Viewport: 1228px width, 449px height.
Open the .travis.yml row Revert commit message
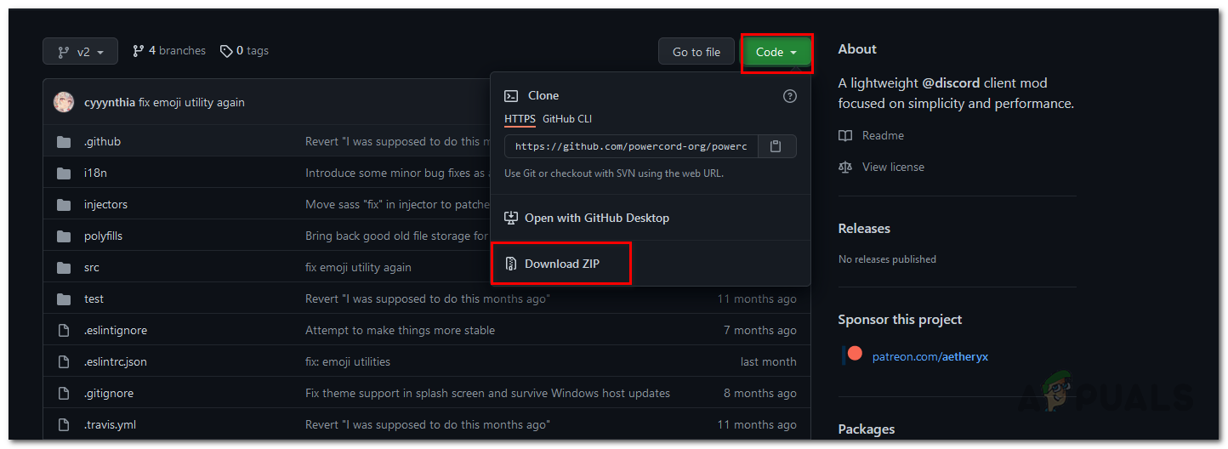(x=428, y=424)
